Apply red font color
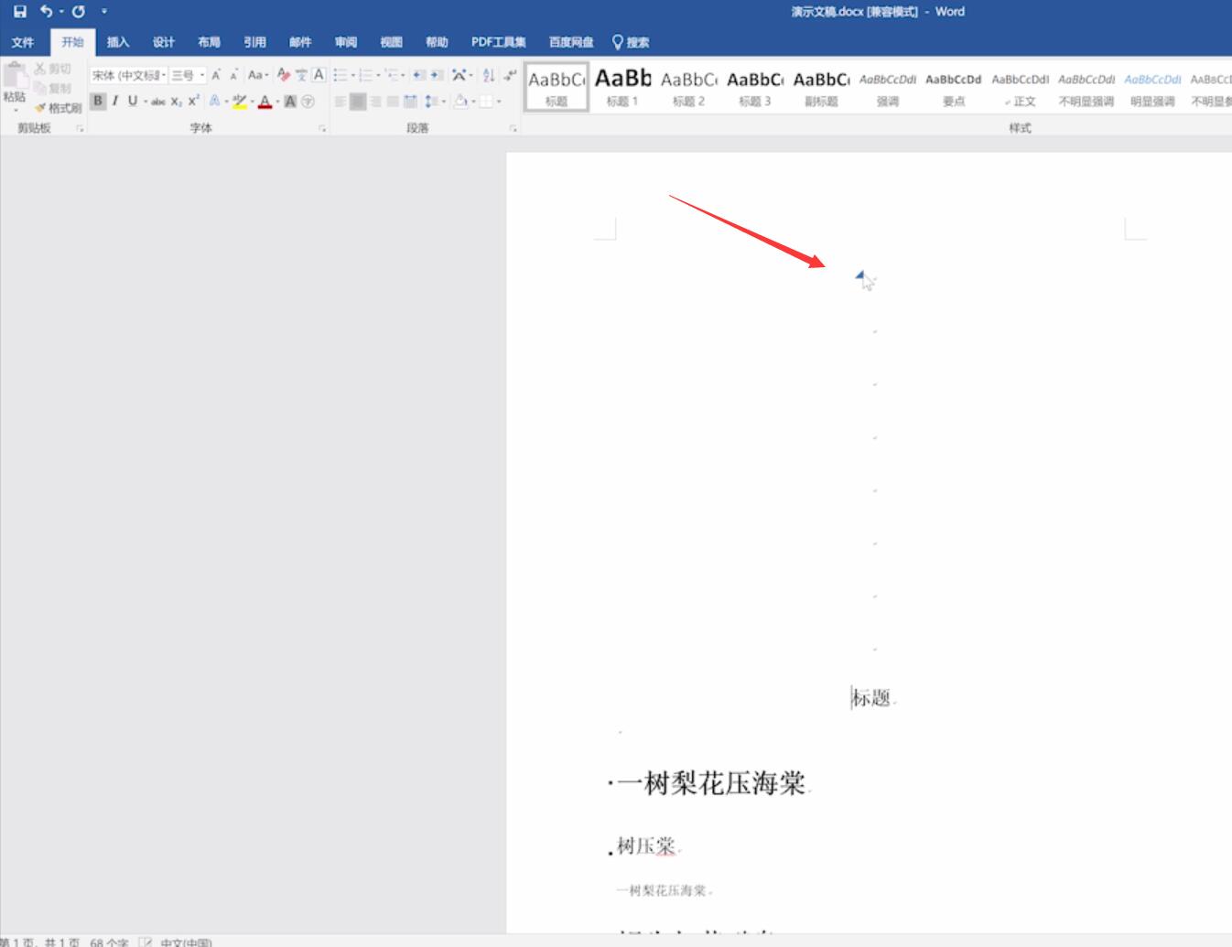This screenshot has width=1232, height=947. 265,101
